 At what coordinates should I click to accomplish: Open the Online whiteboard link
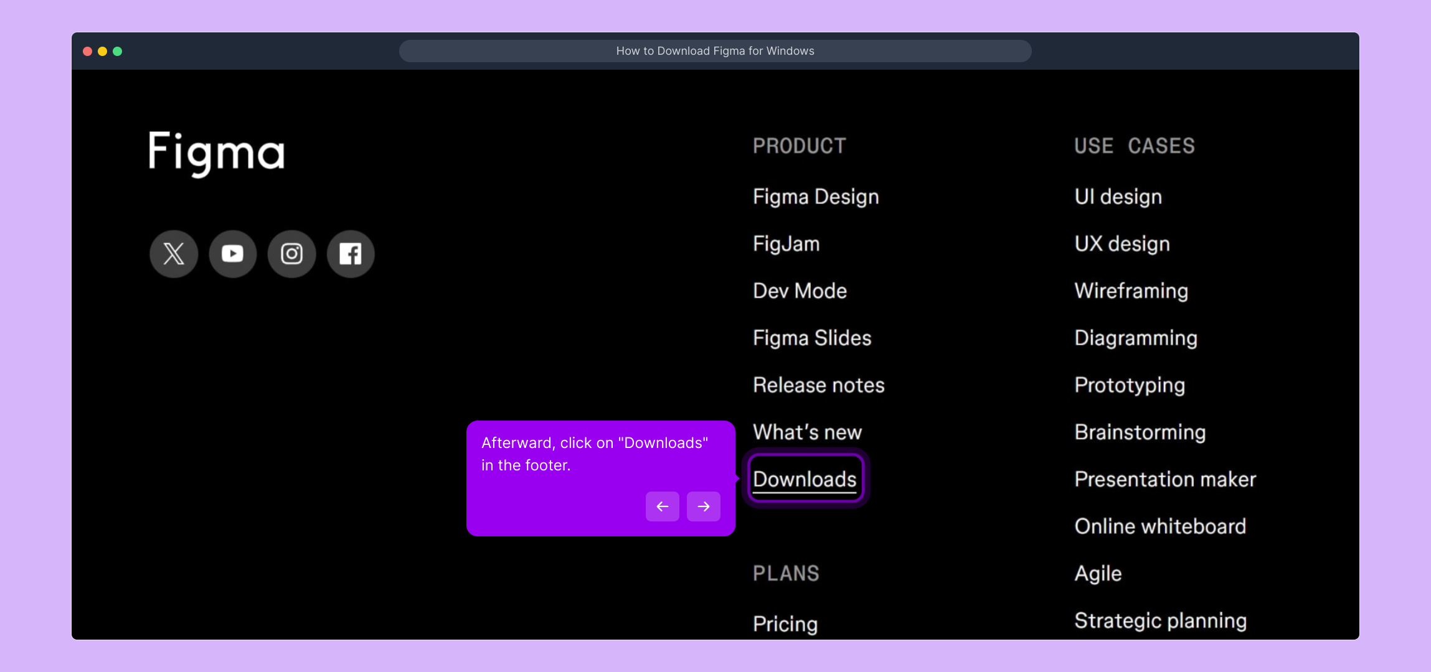point(1160,526)
